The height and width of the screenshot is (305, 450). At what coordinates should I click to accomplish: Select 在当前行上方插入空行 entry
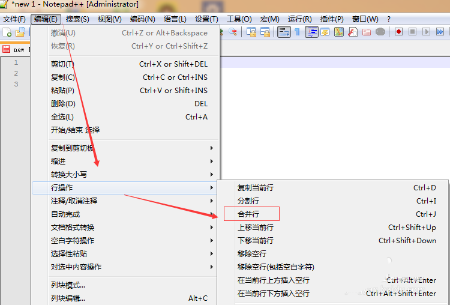tap(332, 280)
